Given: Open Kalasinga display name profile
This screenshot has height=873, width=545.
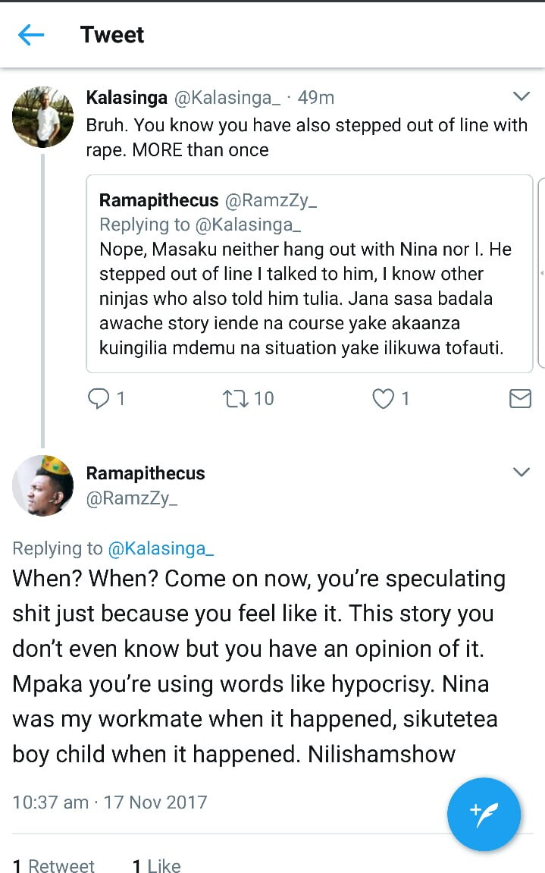Looking at the screenshot, I should point(127,98).
